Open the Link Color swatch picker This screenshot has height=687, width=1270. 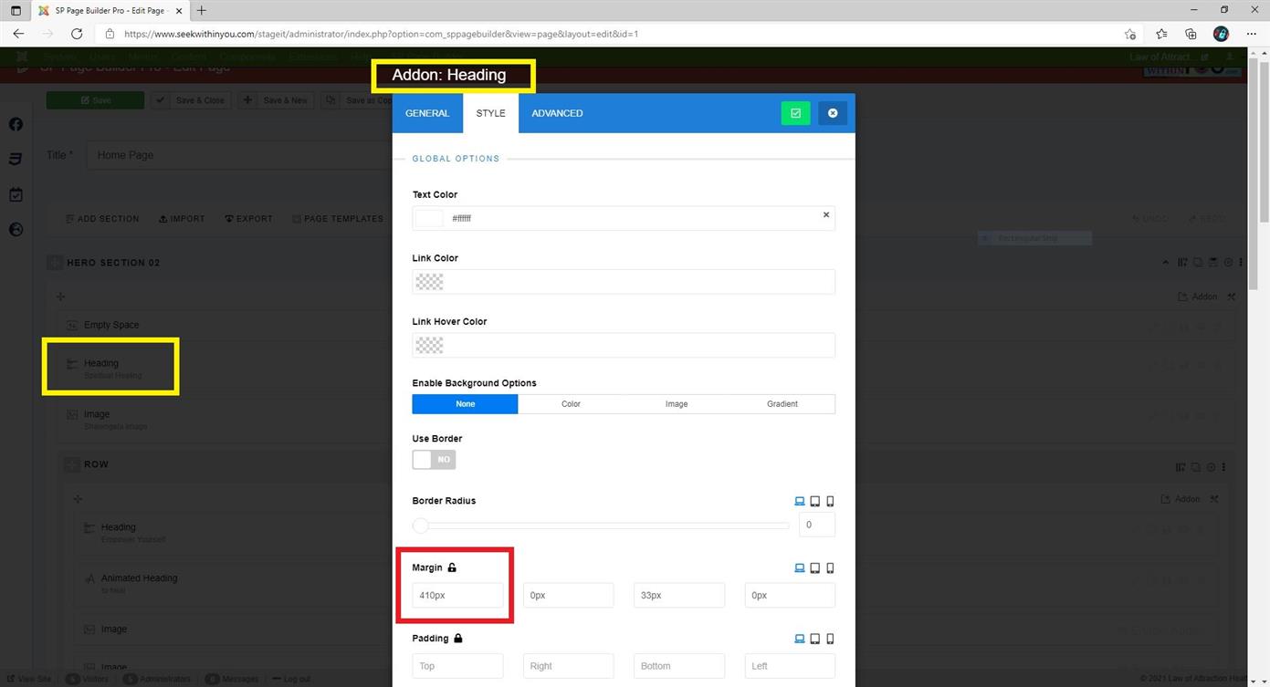tap(429, 282)
